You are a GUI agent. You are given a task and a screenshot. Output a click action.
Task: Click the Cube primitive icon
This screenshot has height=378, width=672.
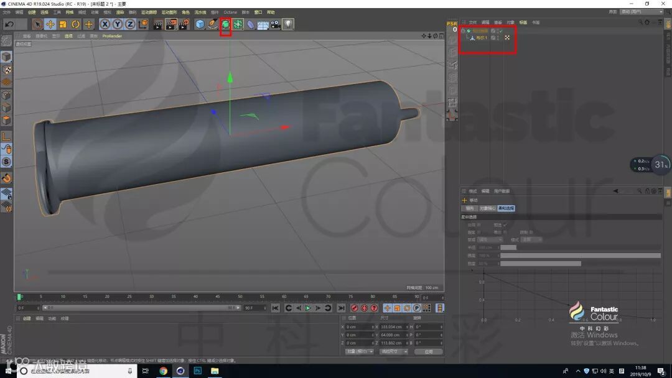point(200,24)
